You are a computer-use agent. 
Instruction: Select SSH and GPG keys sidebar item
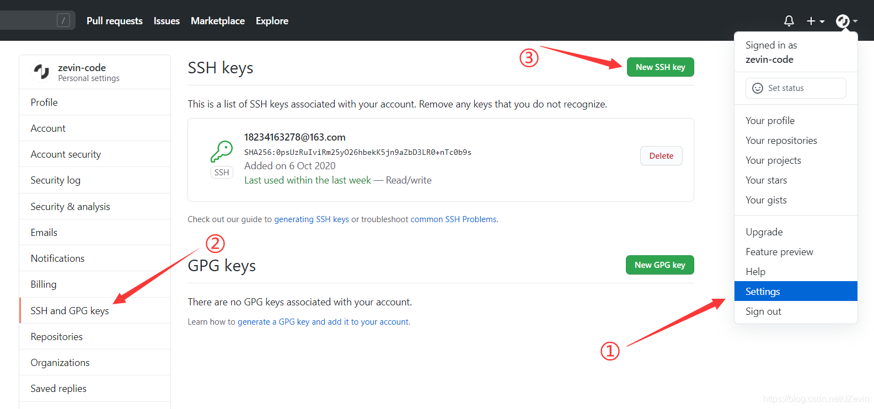pos(95,311)
